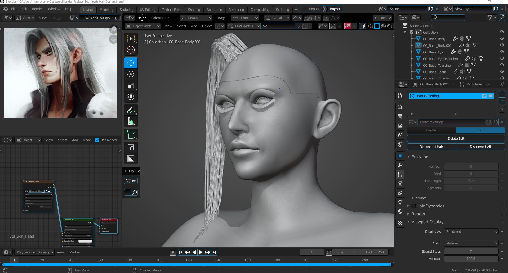Open Particle properties tab

(400, 174)
